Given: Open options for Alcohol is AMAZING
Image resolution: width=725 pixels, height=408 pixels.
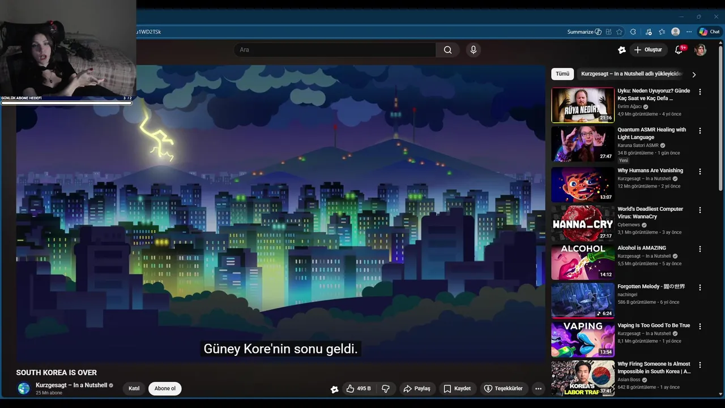Looking at the screenshot, I should (700, 249).
